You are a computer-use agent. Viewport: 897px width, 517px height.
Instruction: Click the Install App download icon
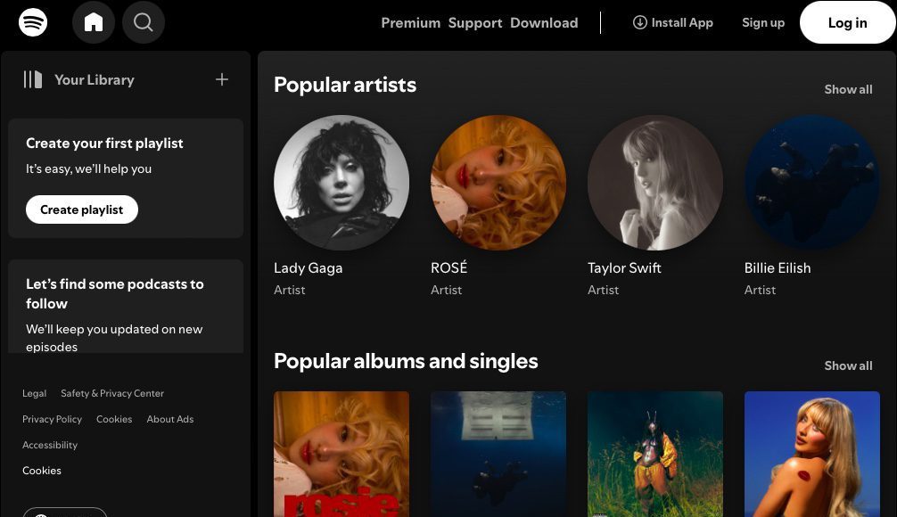pos(639,22)
